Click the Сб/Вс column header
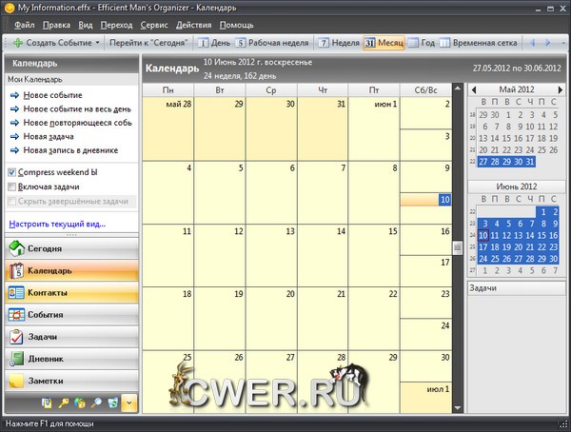Screen dimensions: 571x432 click(x=425, y=90)
